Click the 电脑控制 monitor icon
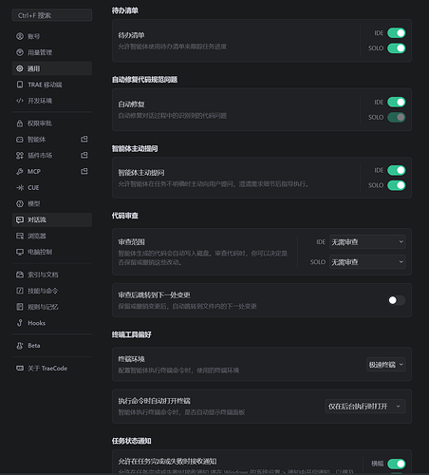 click(20, 252)
